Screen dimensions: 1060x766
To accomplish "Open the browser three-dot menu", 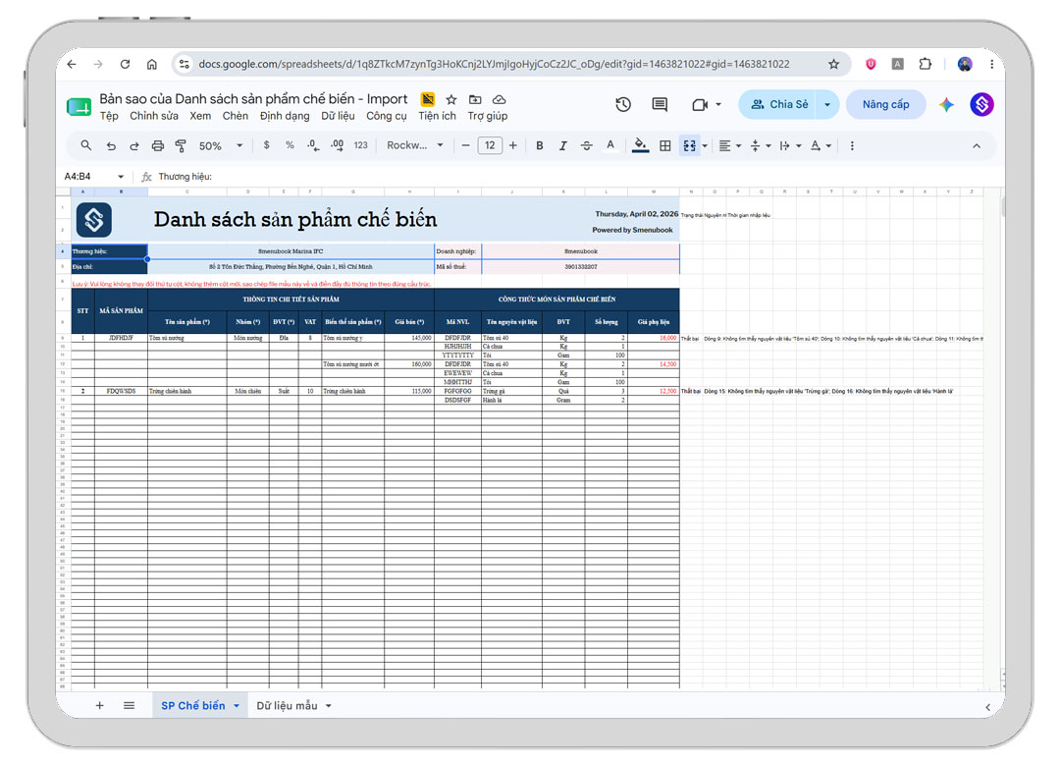I will click(x=991, y=64).
